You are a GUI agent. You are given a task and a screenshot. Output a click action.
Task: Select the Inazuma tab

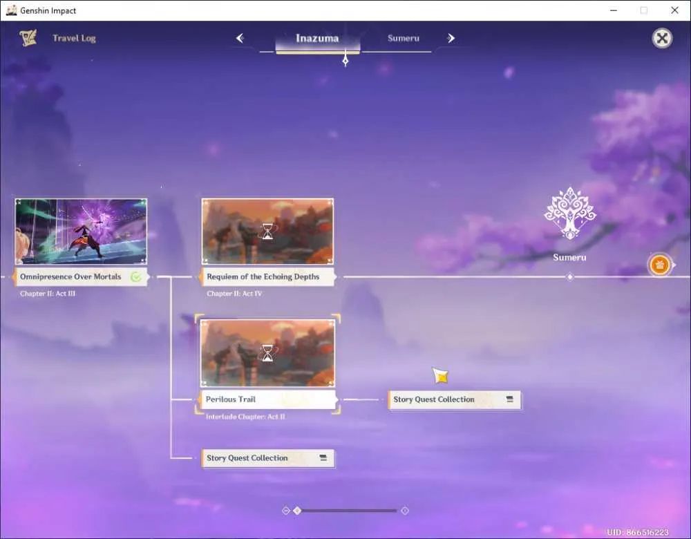[317, 38]
